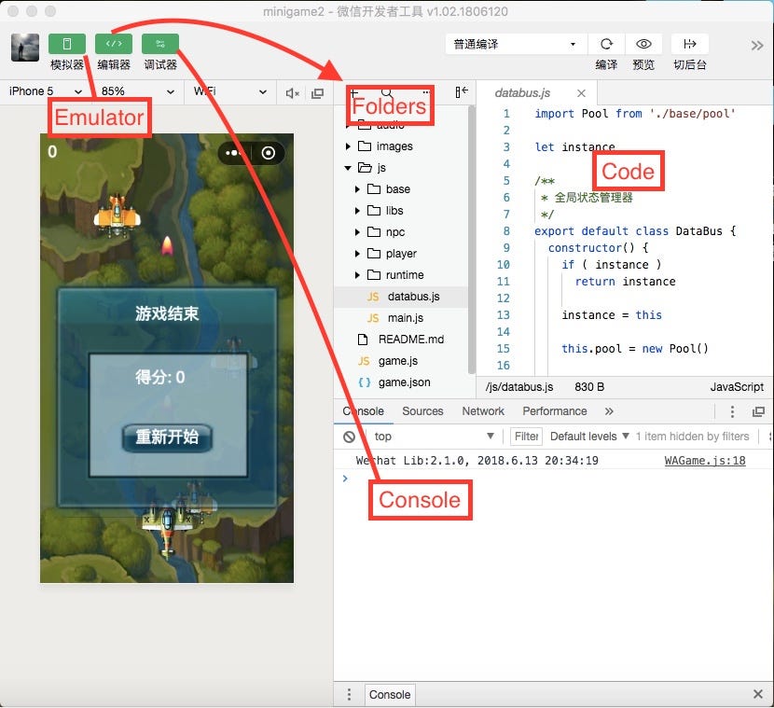Open the console overflow dots menu
Viewport: 774px width, 708px height.
(x=733, y=411)
